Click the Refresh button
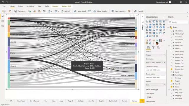 [x=66, y=11]
